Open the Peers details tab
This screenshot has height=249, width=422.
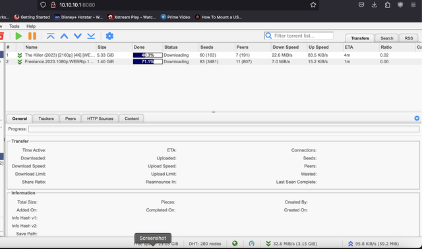[71, 119]
